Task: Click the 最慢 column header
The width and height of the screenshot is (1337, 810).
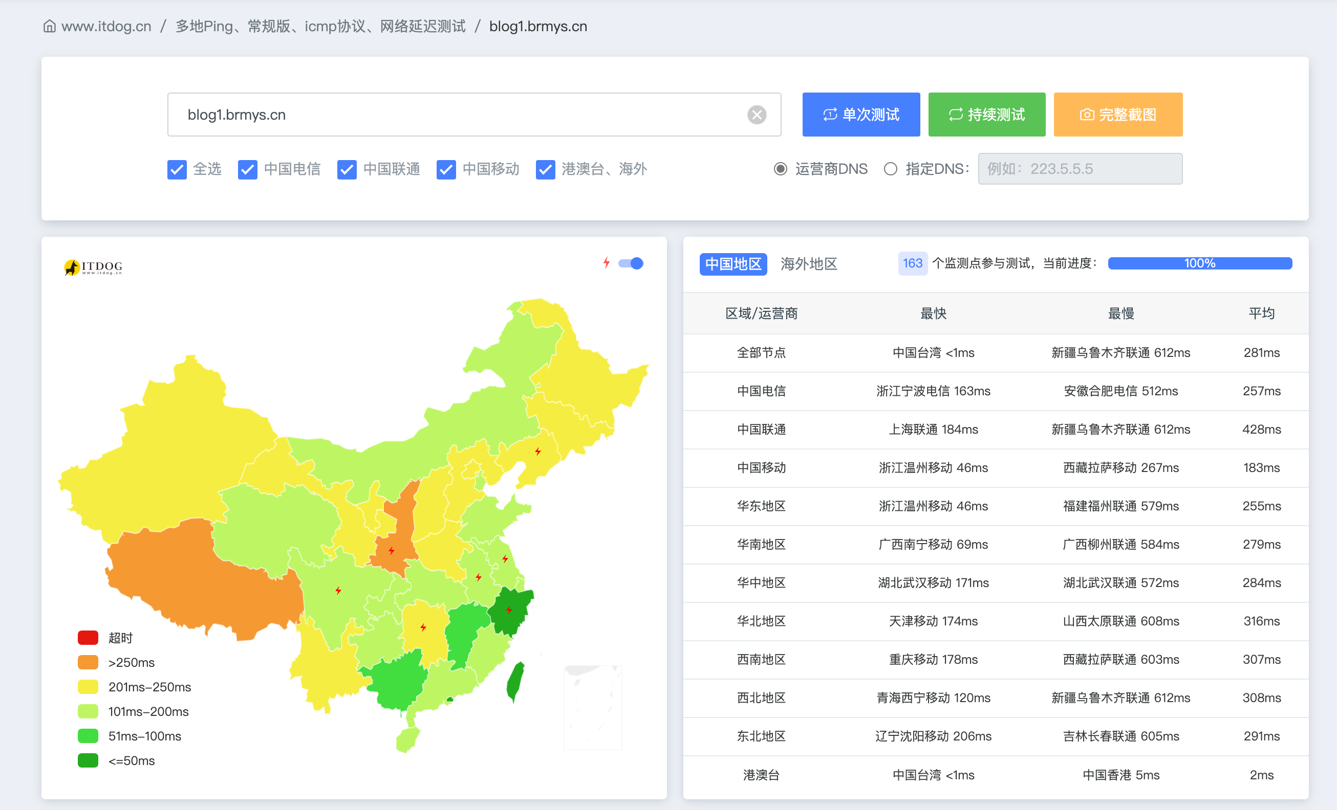Action: coord(1121,313)
